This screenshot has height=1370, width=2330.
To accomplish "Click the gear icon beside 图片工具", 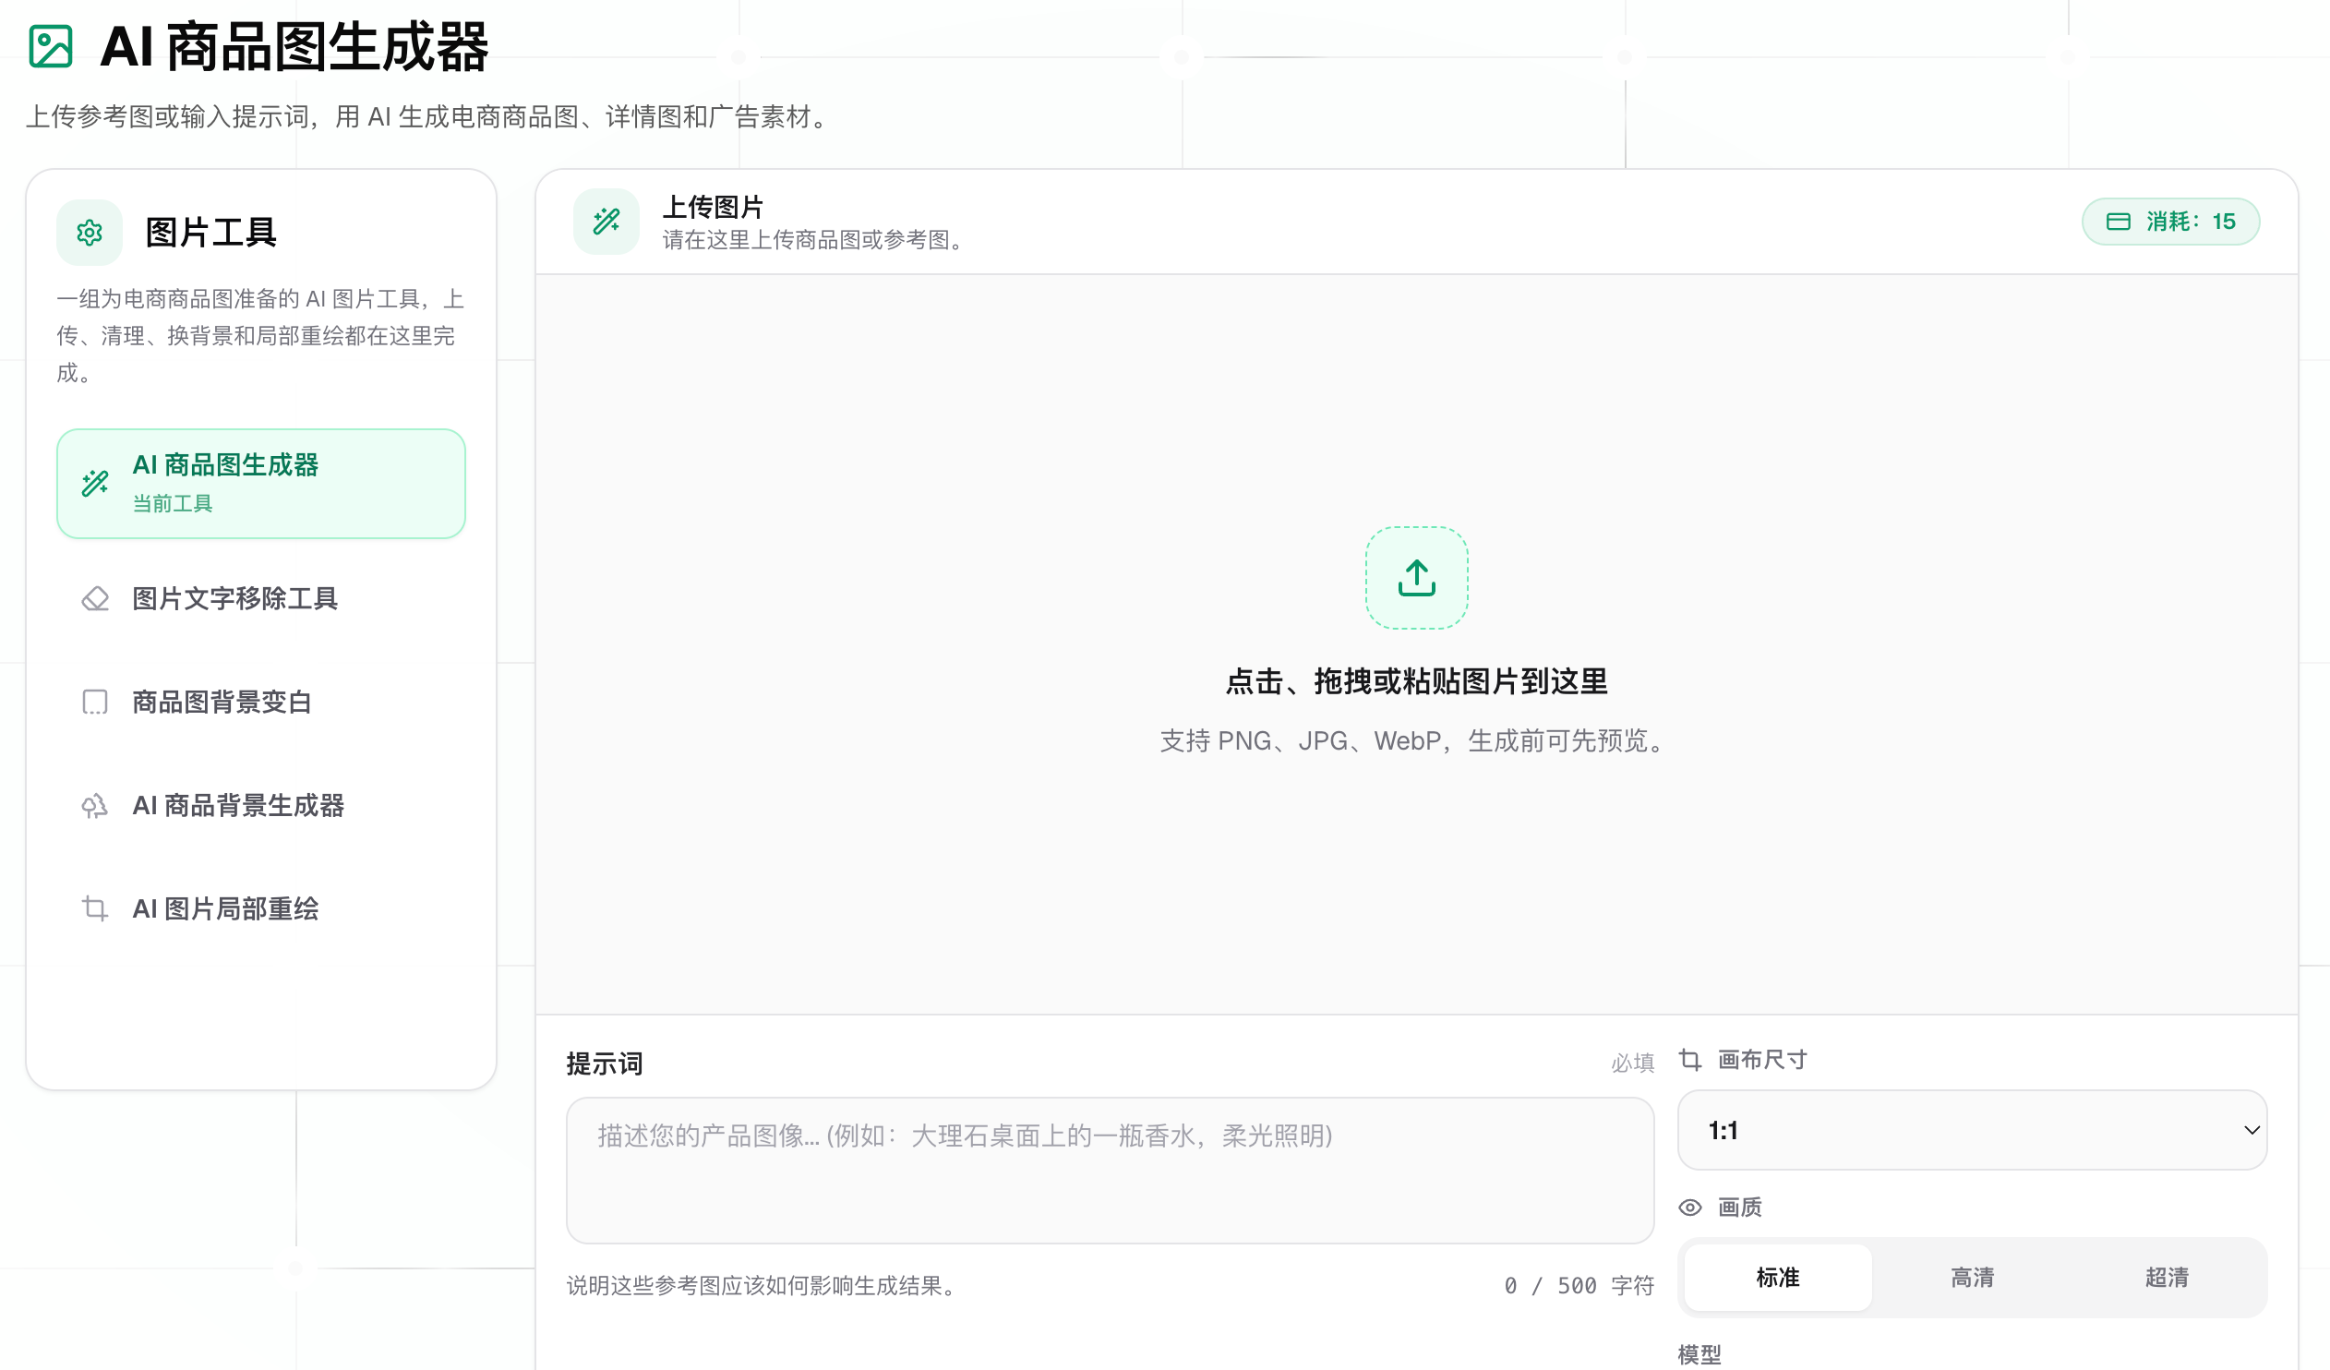I will click(90, 233).
